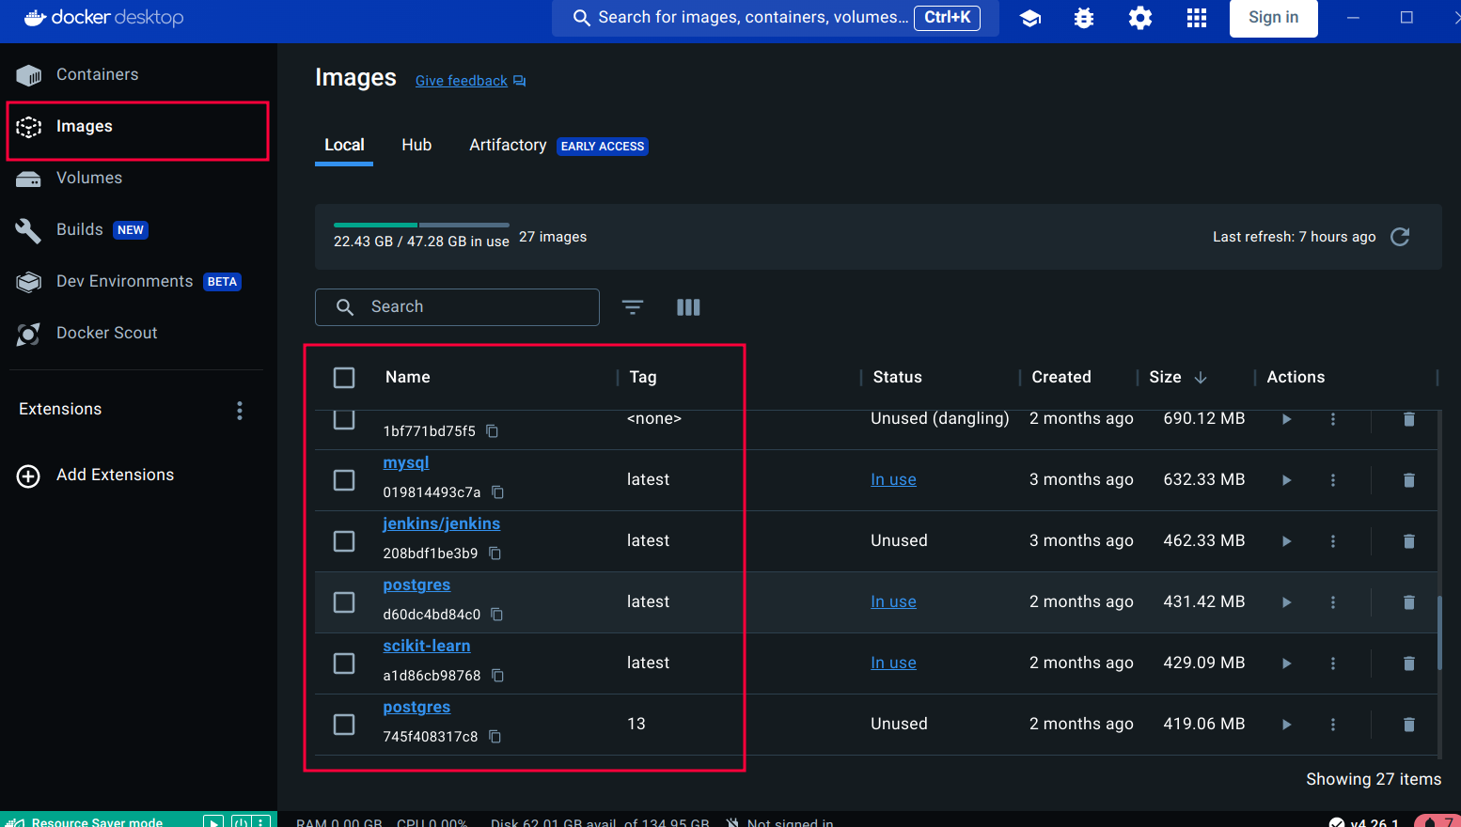Viewport: 1461px width, 827px height.
Task: Click the disk usage progress bar
Action: click(421, 226)
